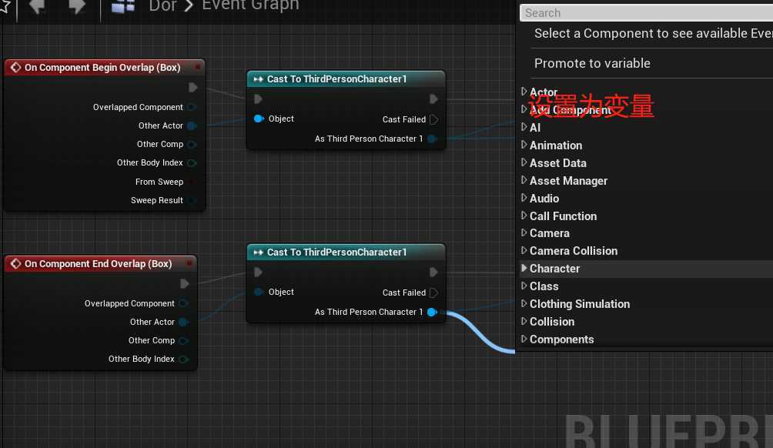Select the upper Cast To ThirdPersonCharacter1 node title
The image size is (773, 448).
[x=336, y=79]
